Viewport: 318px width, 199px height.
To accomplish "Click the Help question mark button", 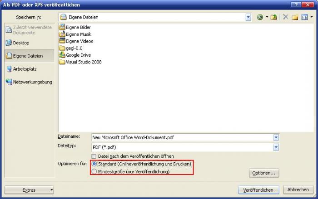I will (296, 5).
